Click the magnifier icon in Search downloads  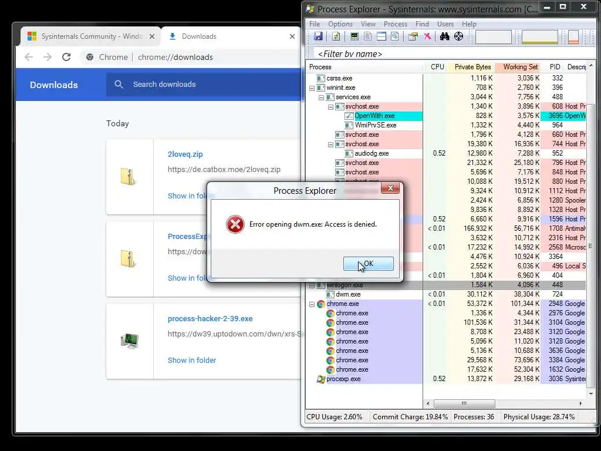pyautogui.click(x=119, y=85)
